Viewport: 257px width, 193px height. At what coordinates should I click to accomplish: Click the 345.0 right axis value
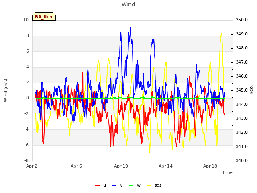(242, 90)
